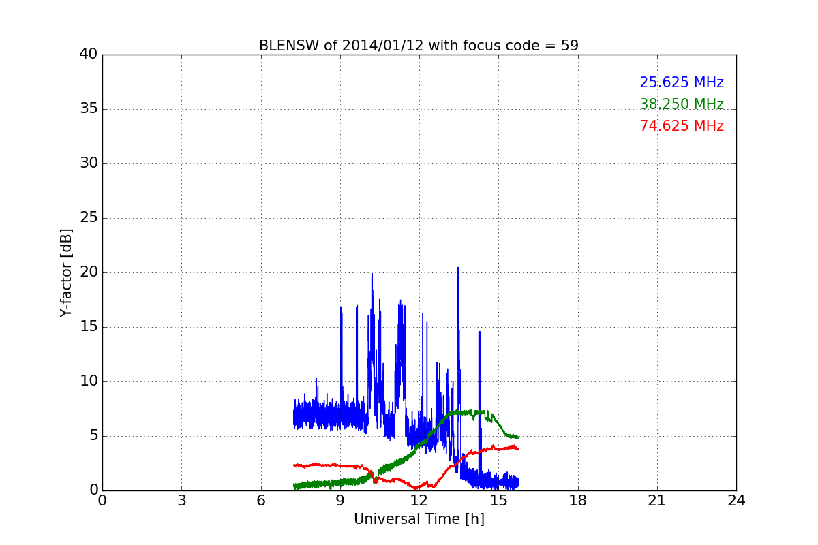The height and width of the screenshot is (545, 818).
Task: Click the y-axis tick label 5
Action: click(93, 436)
